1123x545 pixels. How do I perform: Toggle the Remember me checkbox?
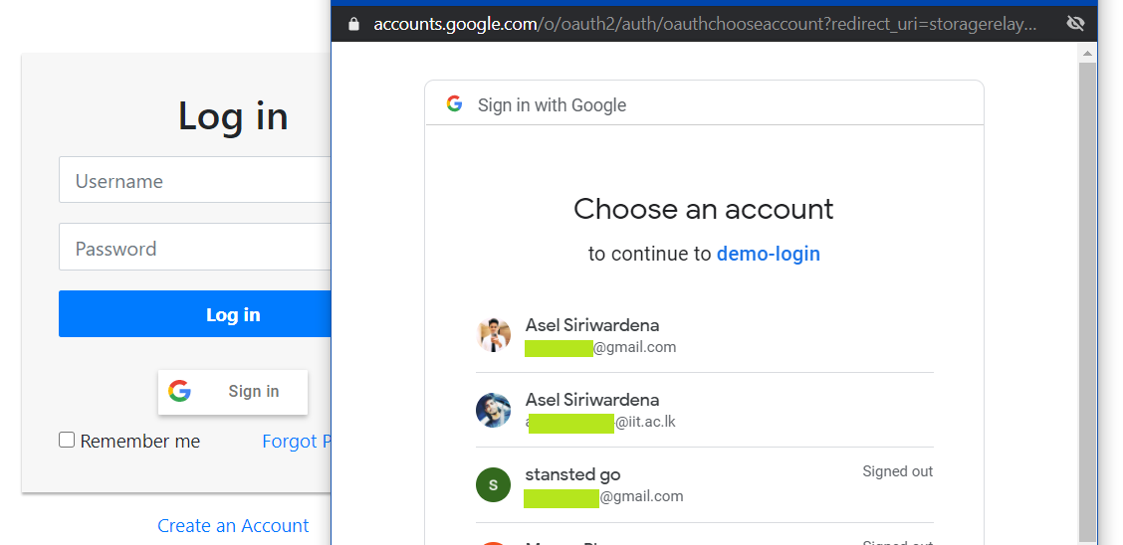pos(67,440)
